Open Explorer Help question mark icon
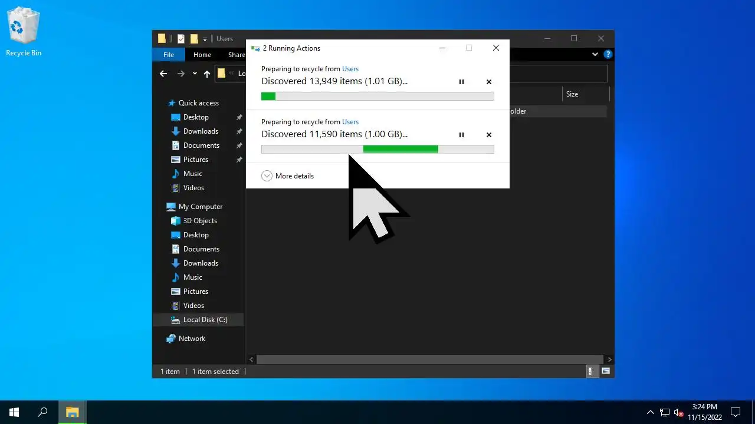 coord(608,54)
